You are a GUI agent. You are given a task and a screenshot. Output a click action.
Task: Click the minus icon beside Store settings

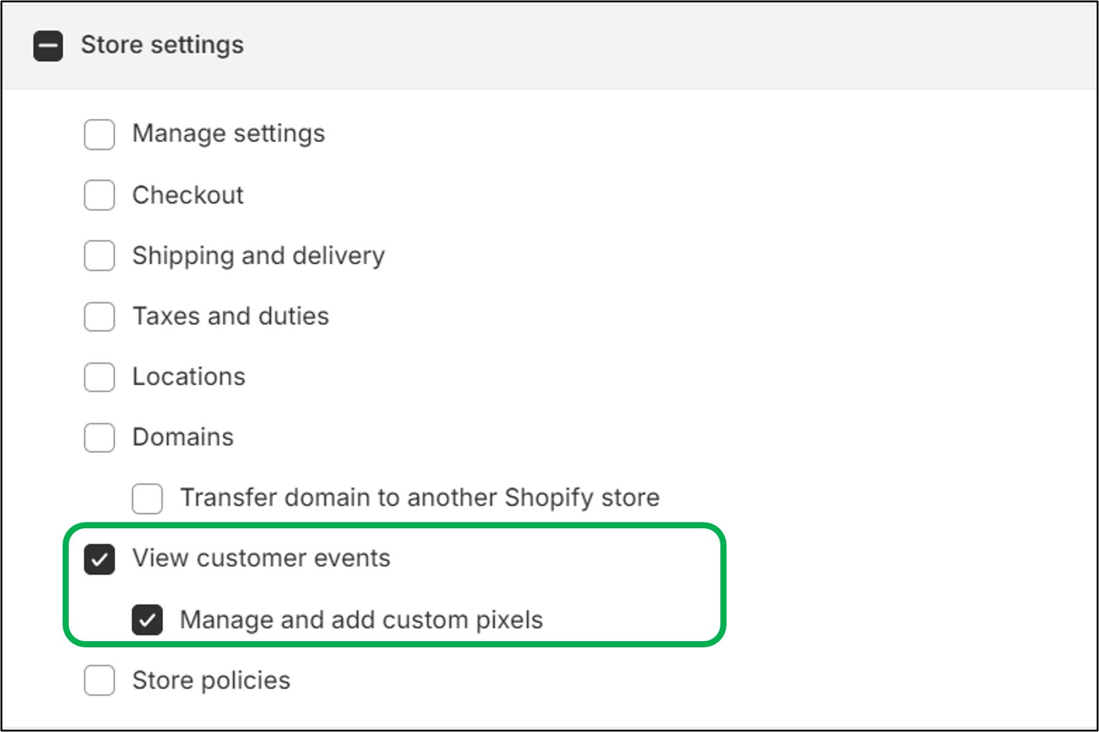48,45
